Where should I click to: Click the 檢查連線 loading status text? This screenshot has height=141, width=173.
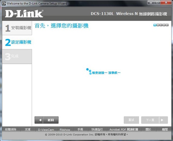click(x=106, y=73)
